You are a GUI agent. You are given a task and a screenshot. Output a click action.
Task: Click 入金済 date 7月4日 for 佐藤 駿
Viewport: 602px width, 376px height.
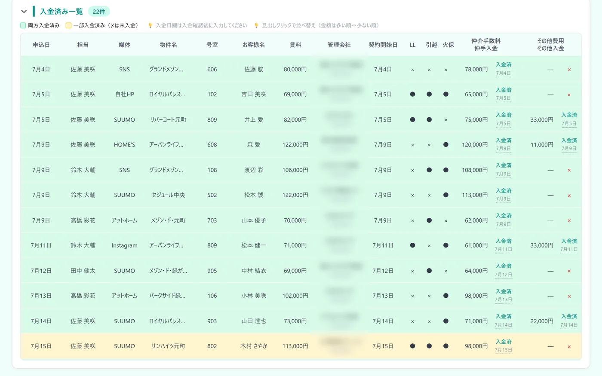(504, 73)
